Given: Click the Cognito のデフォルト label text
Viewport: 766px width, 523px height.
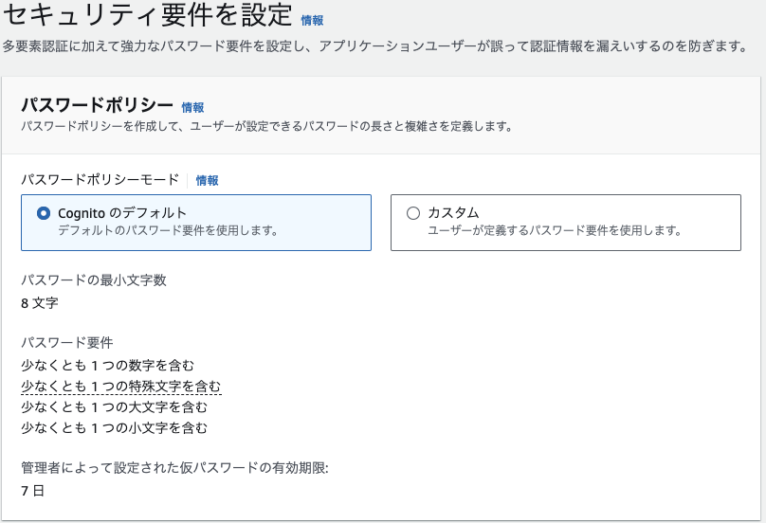Looking at the screenshot, I should tap(122, 213).
